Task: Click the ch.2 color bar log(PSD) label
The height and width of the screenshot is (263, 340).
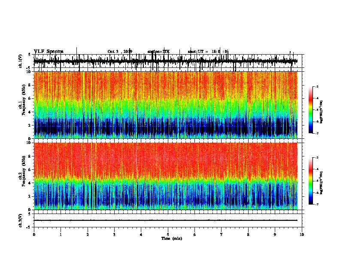Action: (x=322, y=183)
